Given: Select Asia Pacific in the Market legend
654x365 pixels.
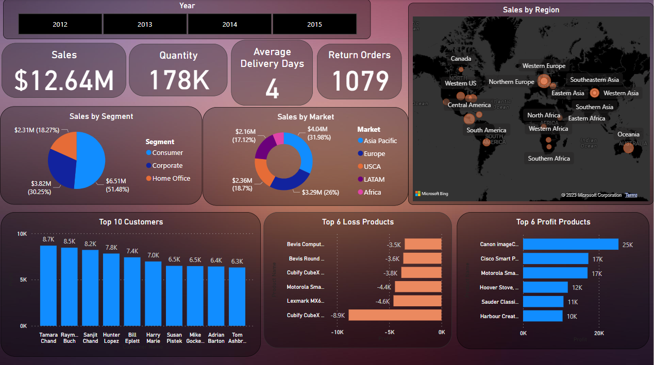Looking at the screenshot, I should 380,141.
